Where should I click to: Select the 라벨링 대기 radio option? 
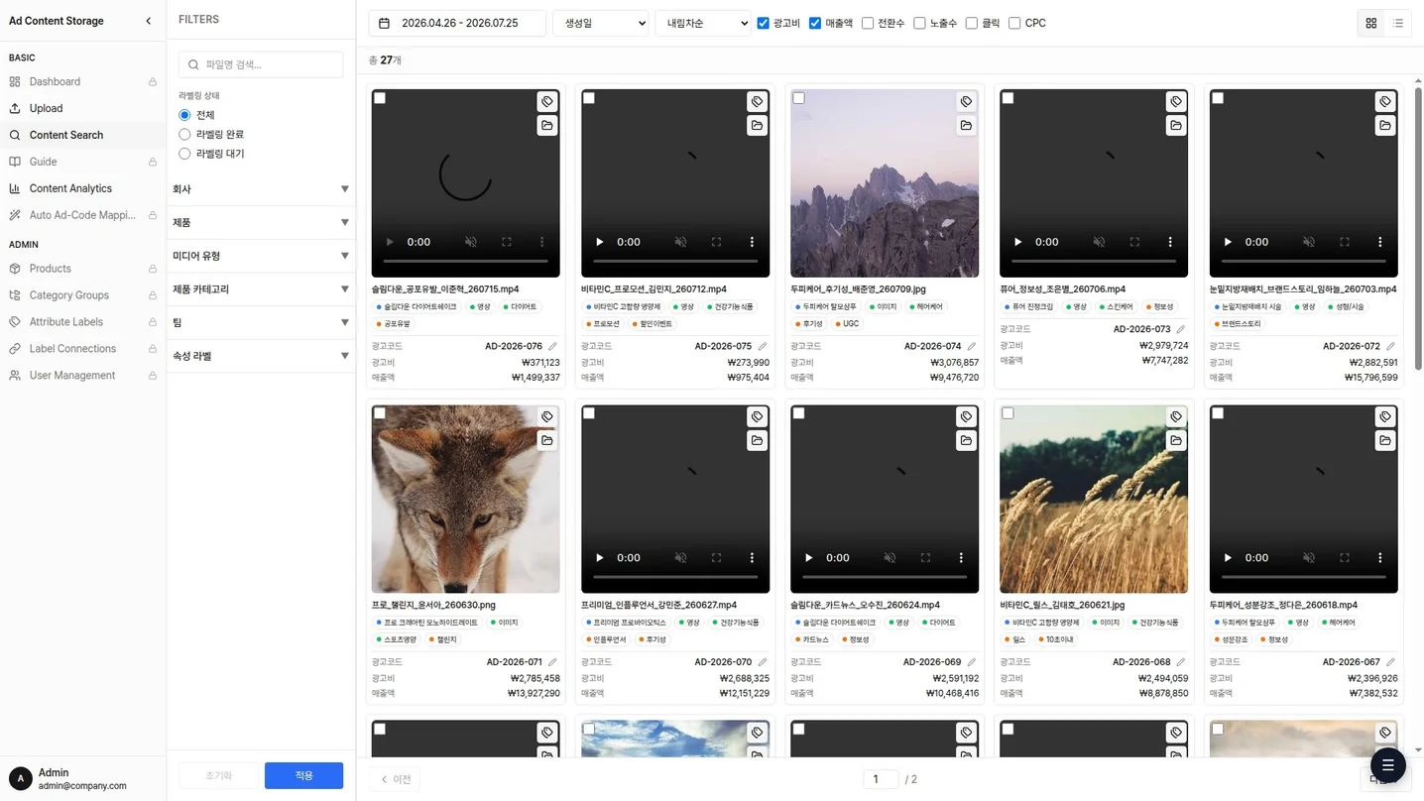pyautogui.click(x=184, y=154)
